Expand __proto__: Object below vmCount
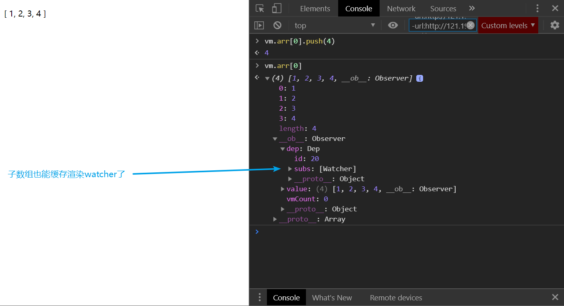 [283, 209]
